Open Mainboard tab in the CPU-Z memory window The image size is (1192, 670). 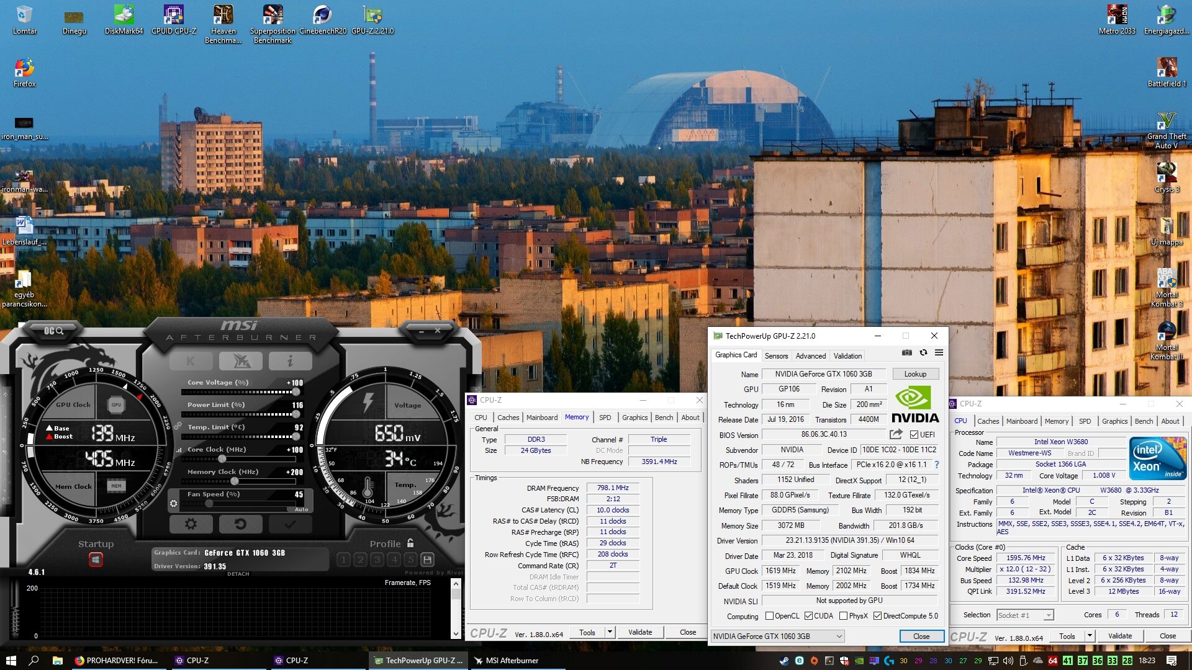point(542,418)
